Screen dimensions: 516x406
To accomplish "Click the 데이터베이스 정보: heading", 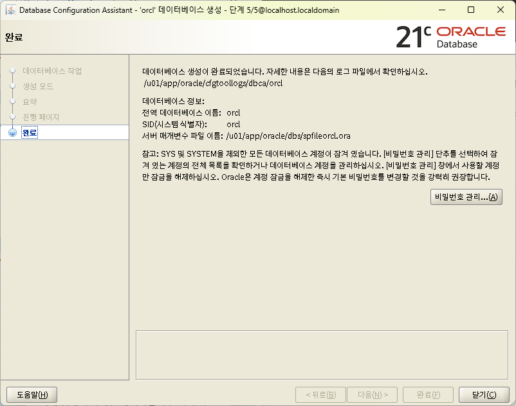I will (173, 101).
